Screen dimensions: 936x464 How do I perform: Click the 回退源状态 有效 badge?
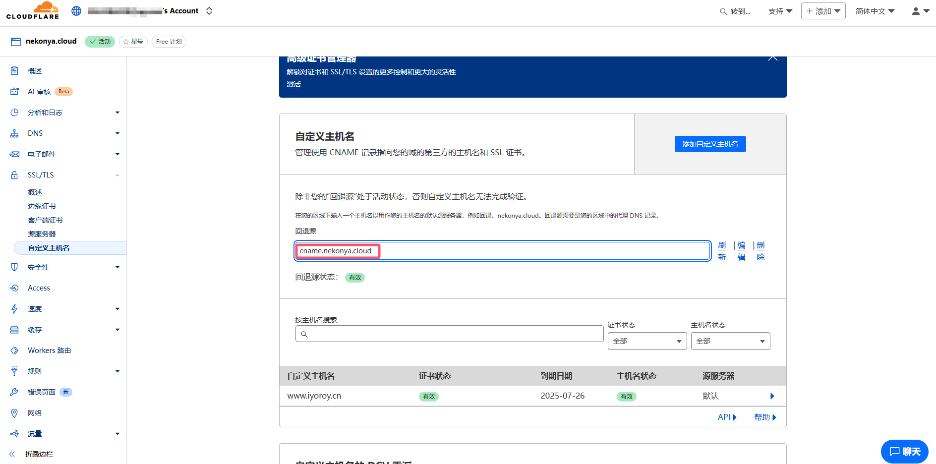pyautogui.click(x=355, y=278)
